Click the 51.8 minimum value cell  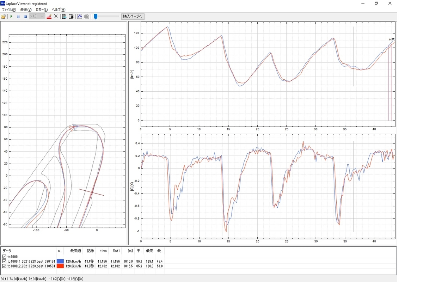(160, 266)
